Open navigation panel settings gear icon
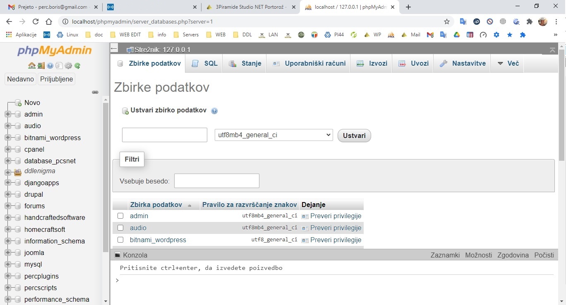 click(68, 66)
